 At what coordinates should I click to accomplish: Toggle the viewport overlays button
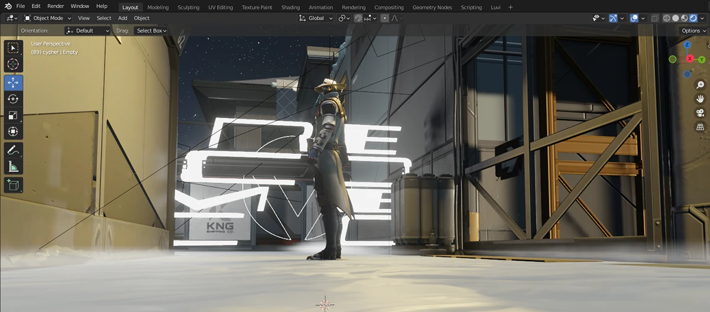[x=634, y=18]
